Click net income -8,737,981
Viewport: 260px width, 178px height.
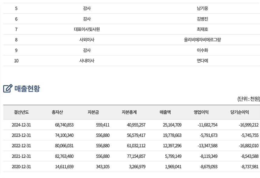pyautogui.click(x=250, y=166)
